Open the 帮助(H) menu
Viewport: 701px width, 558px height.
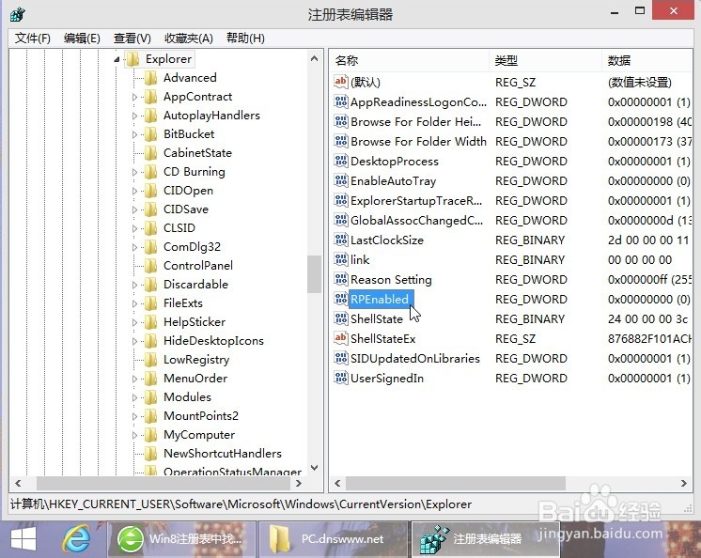coord(245,38)
